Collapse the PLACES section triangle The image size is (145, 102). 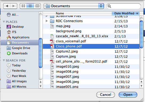point(4,22)
